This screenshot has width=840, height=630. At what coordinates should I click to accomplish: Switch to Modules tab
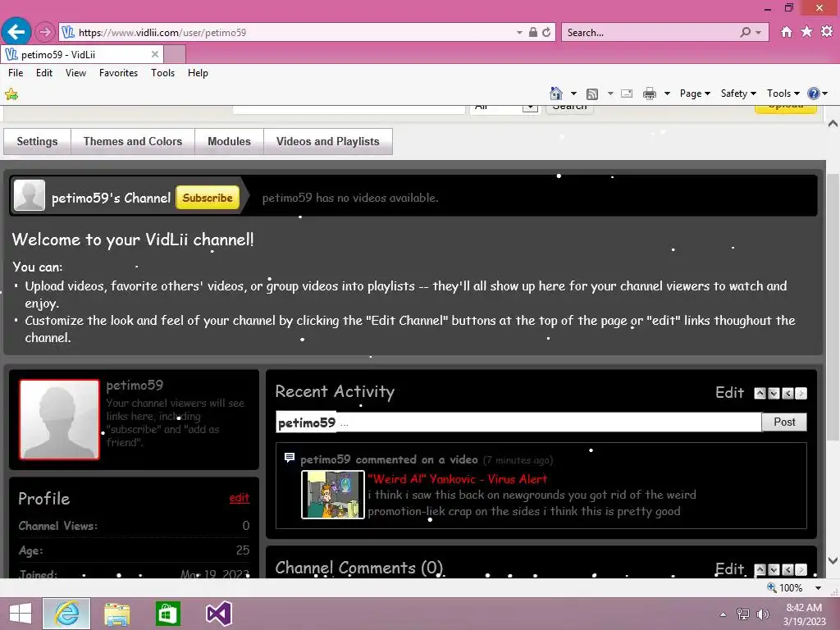click(x=229, y=141)
